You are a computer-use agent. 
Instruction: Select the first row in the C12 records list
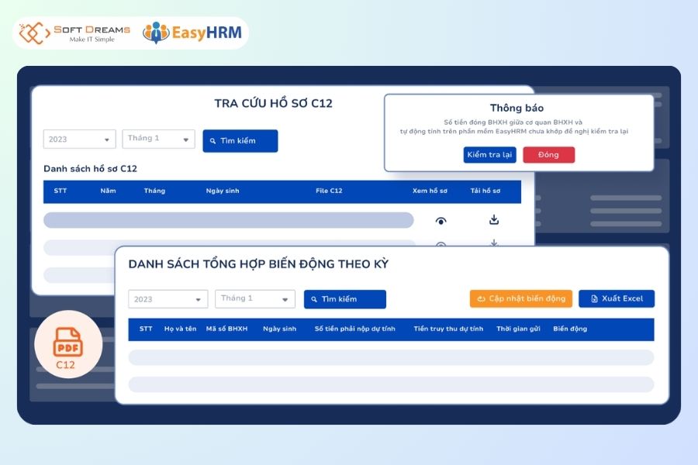[x=228, y=220]
